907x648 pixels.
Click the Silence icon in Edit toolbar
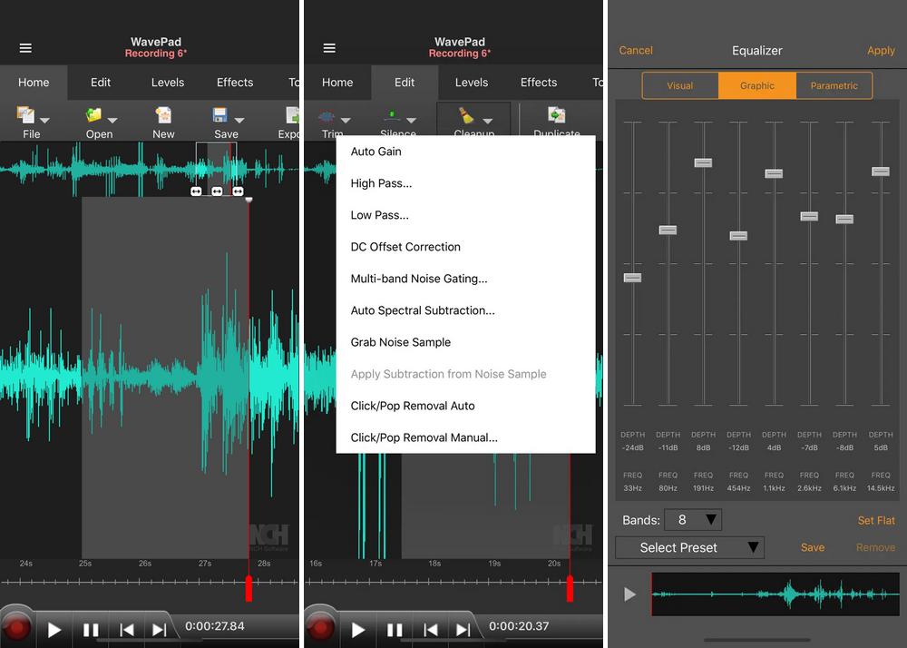tap(393, 116)
